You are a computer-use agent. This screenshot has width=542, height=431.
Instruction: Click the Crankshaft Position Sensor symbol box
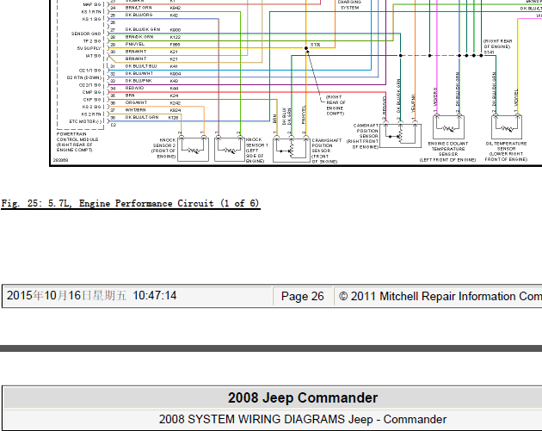click(x=292, y=150)
